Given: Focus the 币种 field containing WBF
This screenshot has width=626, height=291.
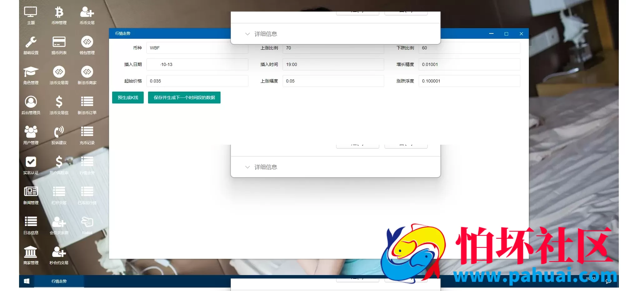Looking at the screenshot, I should pos(197,48).
